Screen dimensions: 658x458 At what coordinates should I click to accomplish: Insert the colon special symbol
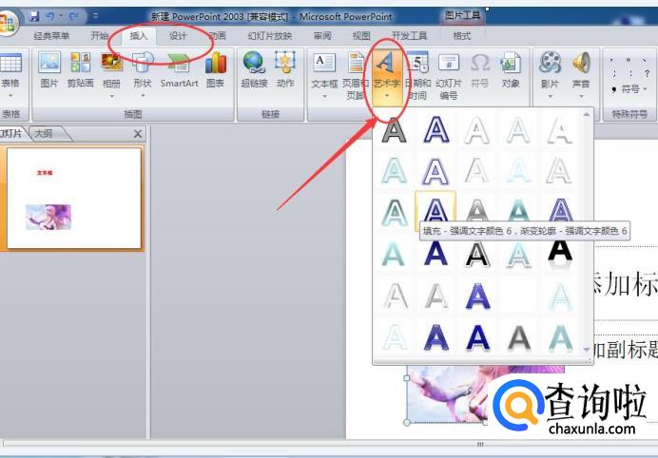630,73
